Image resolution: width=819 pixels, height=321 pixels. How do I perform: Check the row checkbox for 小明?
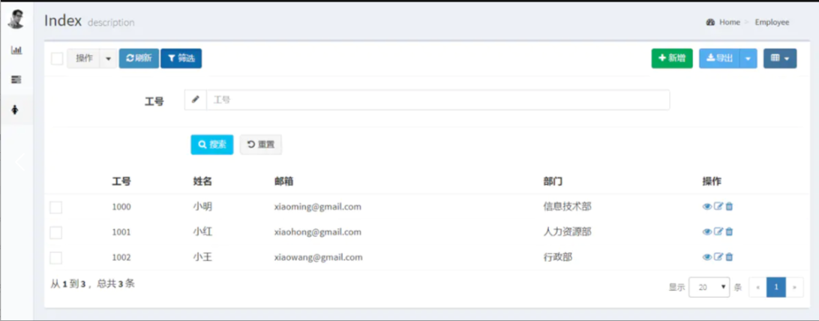coord(56,208)
